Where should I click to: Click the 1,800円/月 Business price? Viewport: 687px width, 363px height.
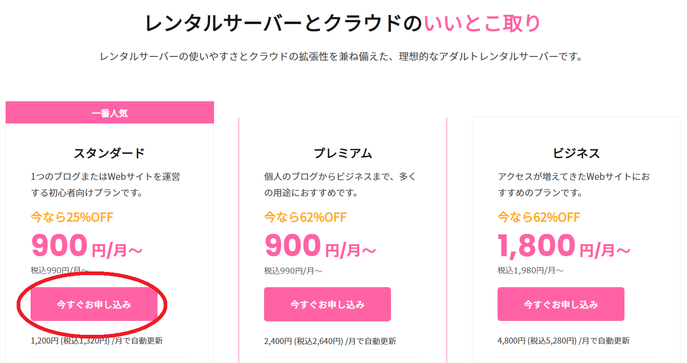pos(564,246)
